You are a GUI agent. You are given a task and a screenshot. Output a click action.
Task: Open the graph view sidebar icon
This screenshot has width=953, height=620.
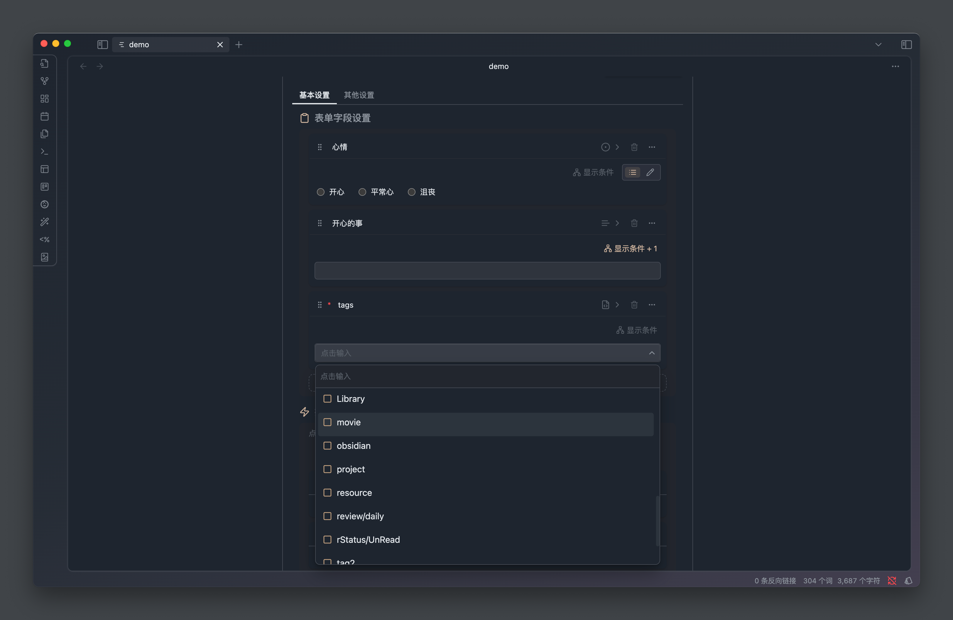pyautogui.click(x=44, y=81)
